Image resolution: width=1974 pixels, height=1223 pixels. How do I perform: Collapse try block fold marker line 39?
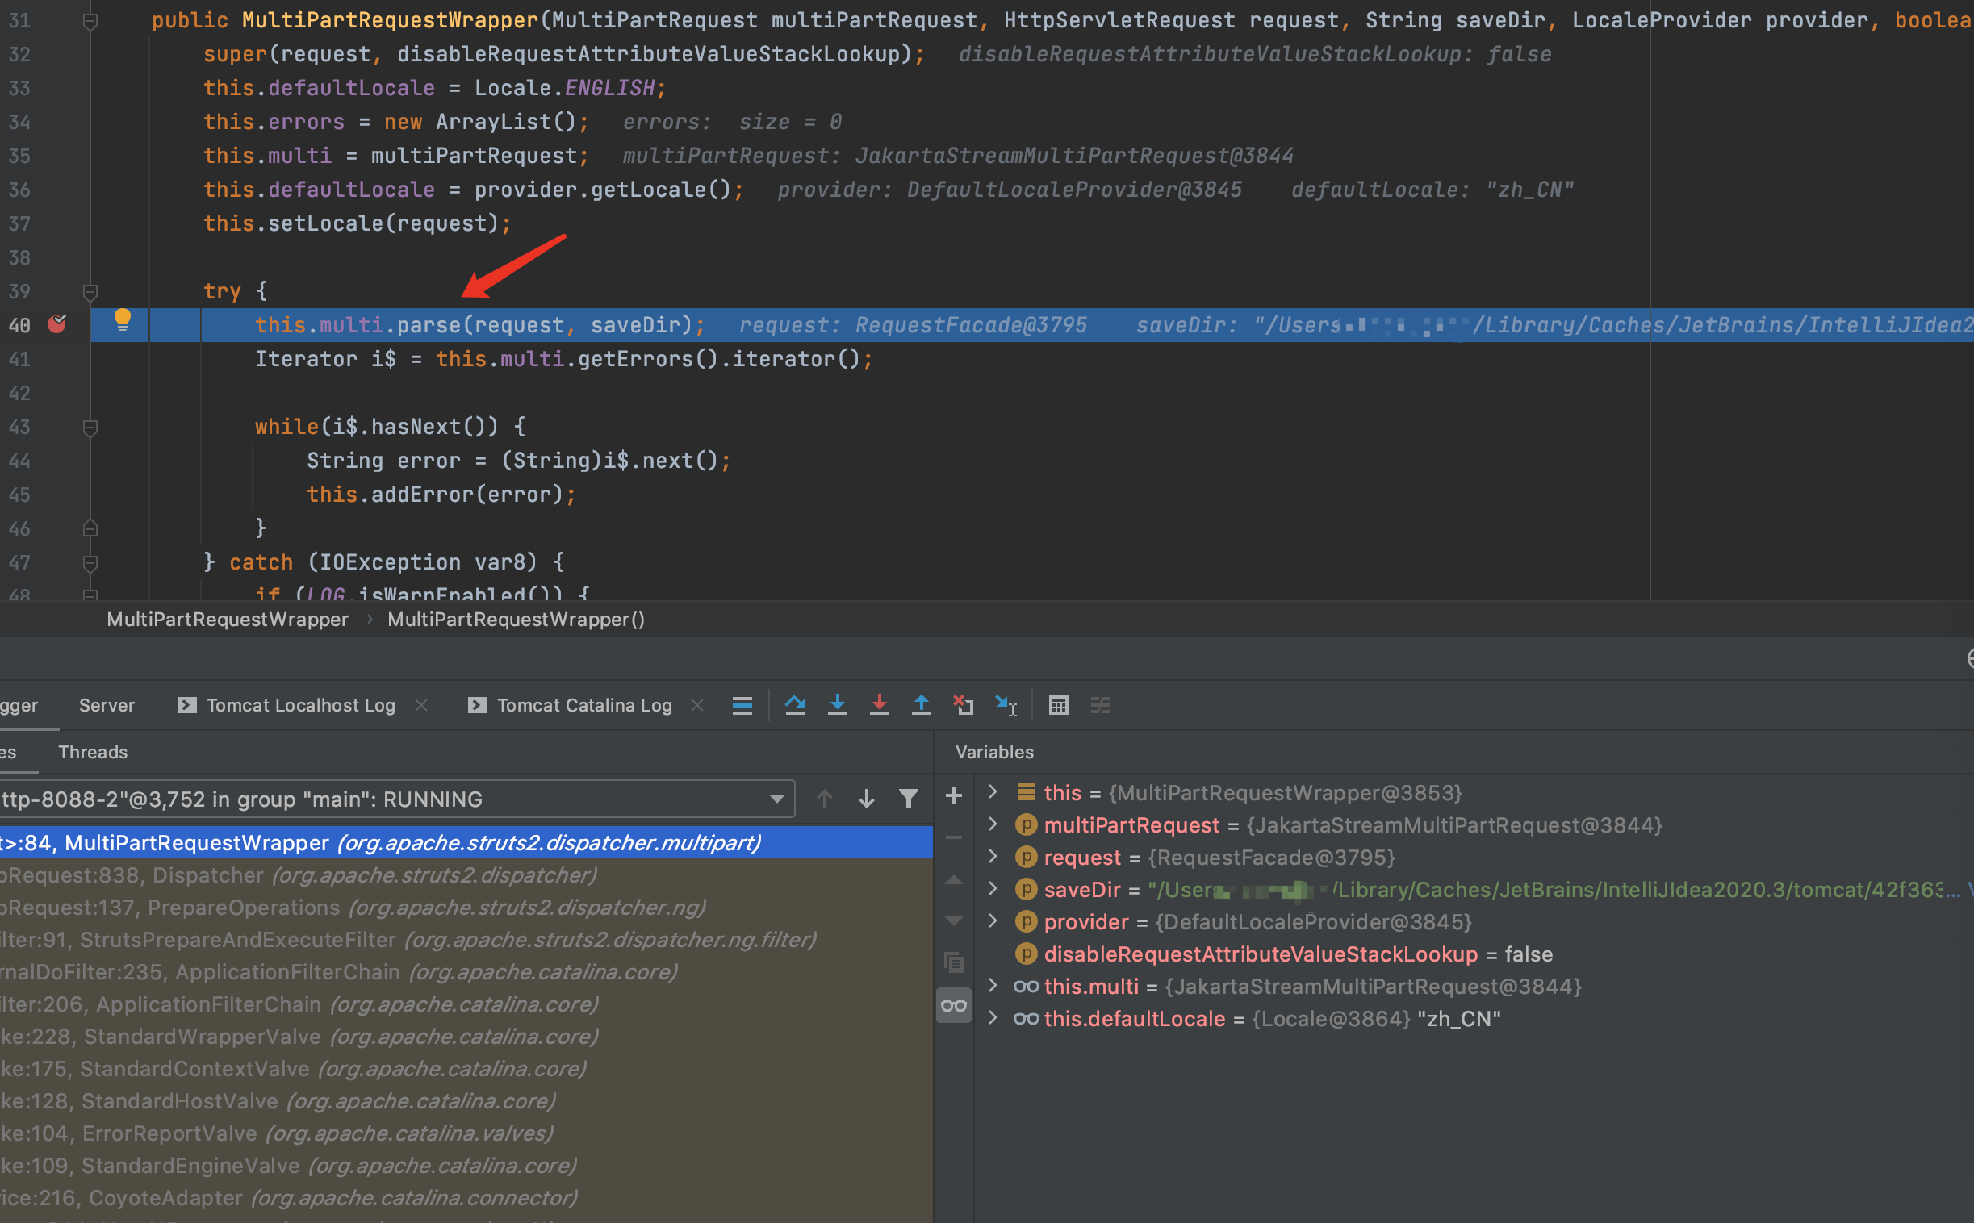90,291
